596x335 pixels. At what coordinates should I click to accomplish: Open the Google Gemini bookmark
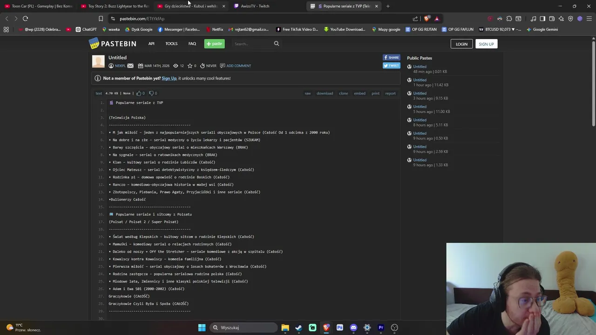click(542, 29)
